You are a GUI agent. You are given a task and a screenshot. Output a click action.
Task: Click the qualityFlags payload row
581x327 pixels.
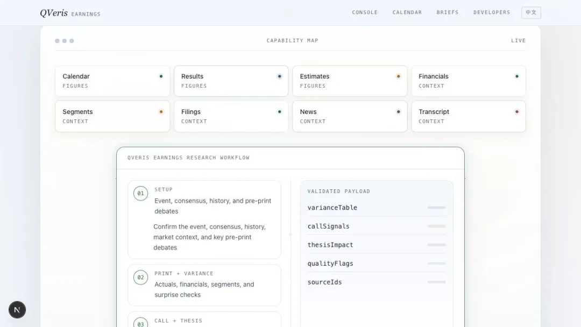tap(377, 264)
